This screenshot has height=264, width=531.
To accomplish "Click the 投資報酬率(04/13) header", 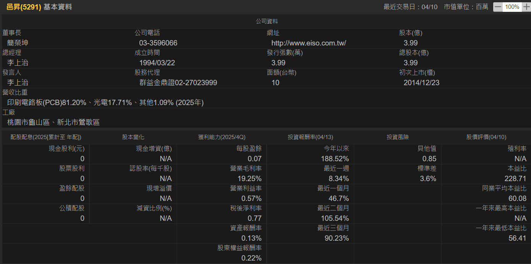I will 310,137.
